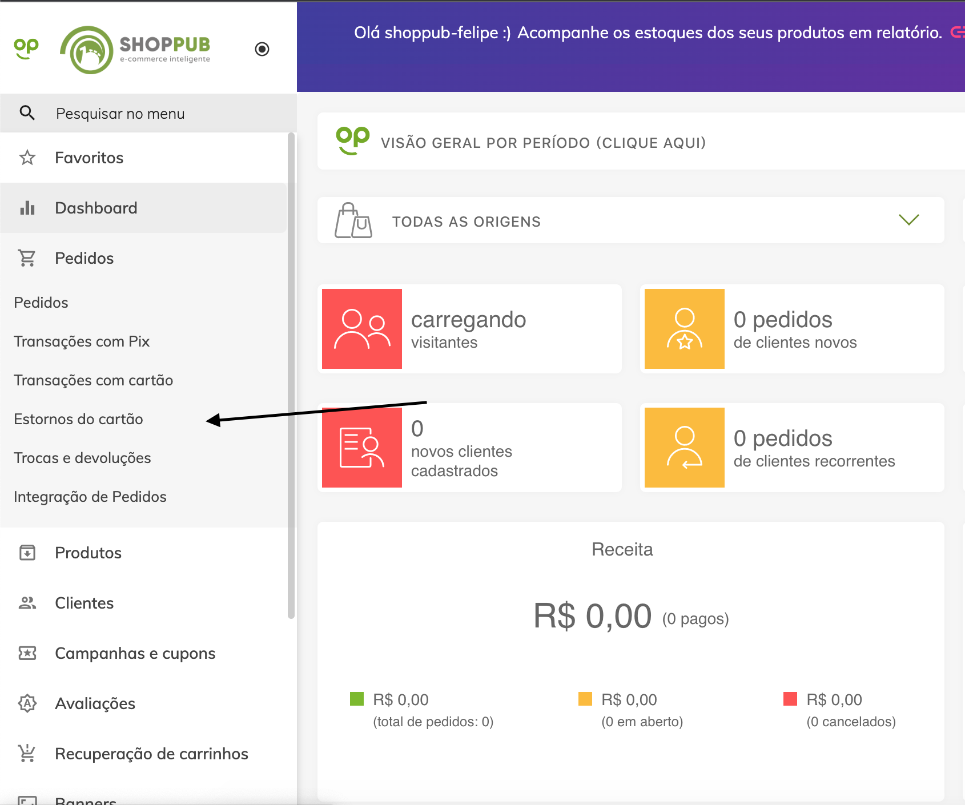Click the yellow recurring customer icon

point(685,448)
